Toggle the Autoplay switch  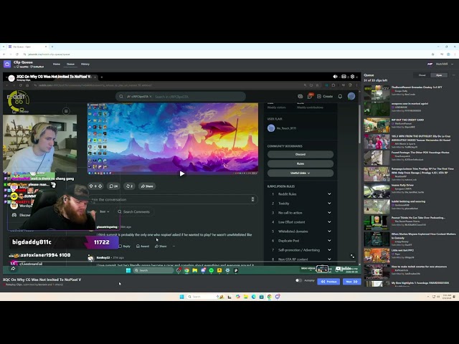(298, 280)
